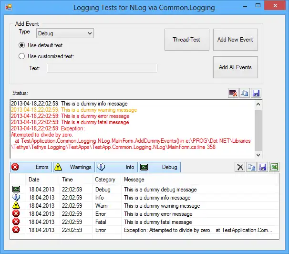Click the Add New Event button
This screenshot has height=254, width=289.
236,40
